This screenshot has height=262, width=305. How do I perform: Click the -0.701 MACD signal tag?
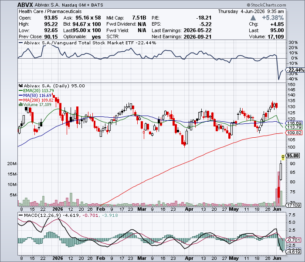(293, 240)
